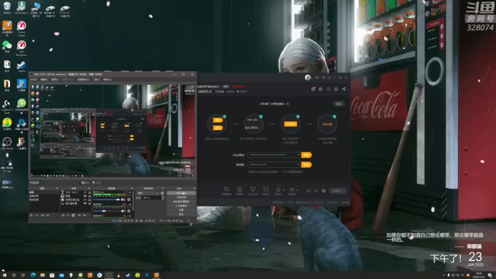Expand the speaker options arrow in Douyu toolbar

297,190
